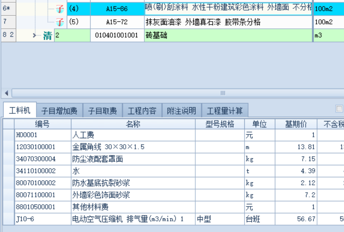Click the 清 icon in row 8
This screenshot has width=344, height=232.
tap(47, 36)
